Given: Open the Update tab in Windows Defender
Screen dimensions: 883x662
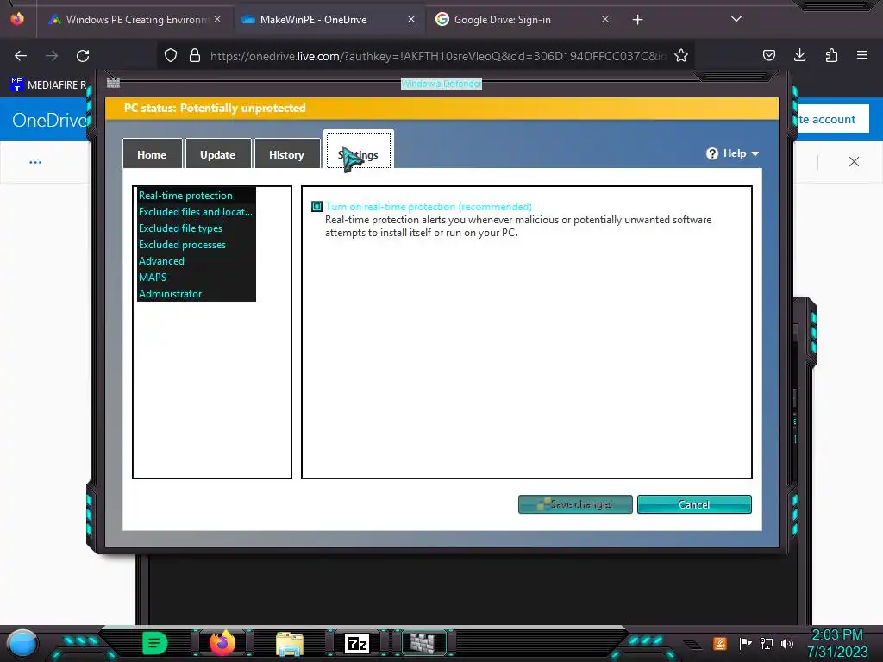Looking at the screenshot, I should (218, 154).
